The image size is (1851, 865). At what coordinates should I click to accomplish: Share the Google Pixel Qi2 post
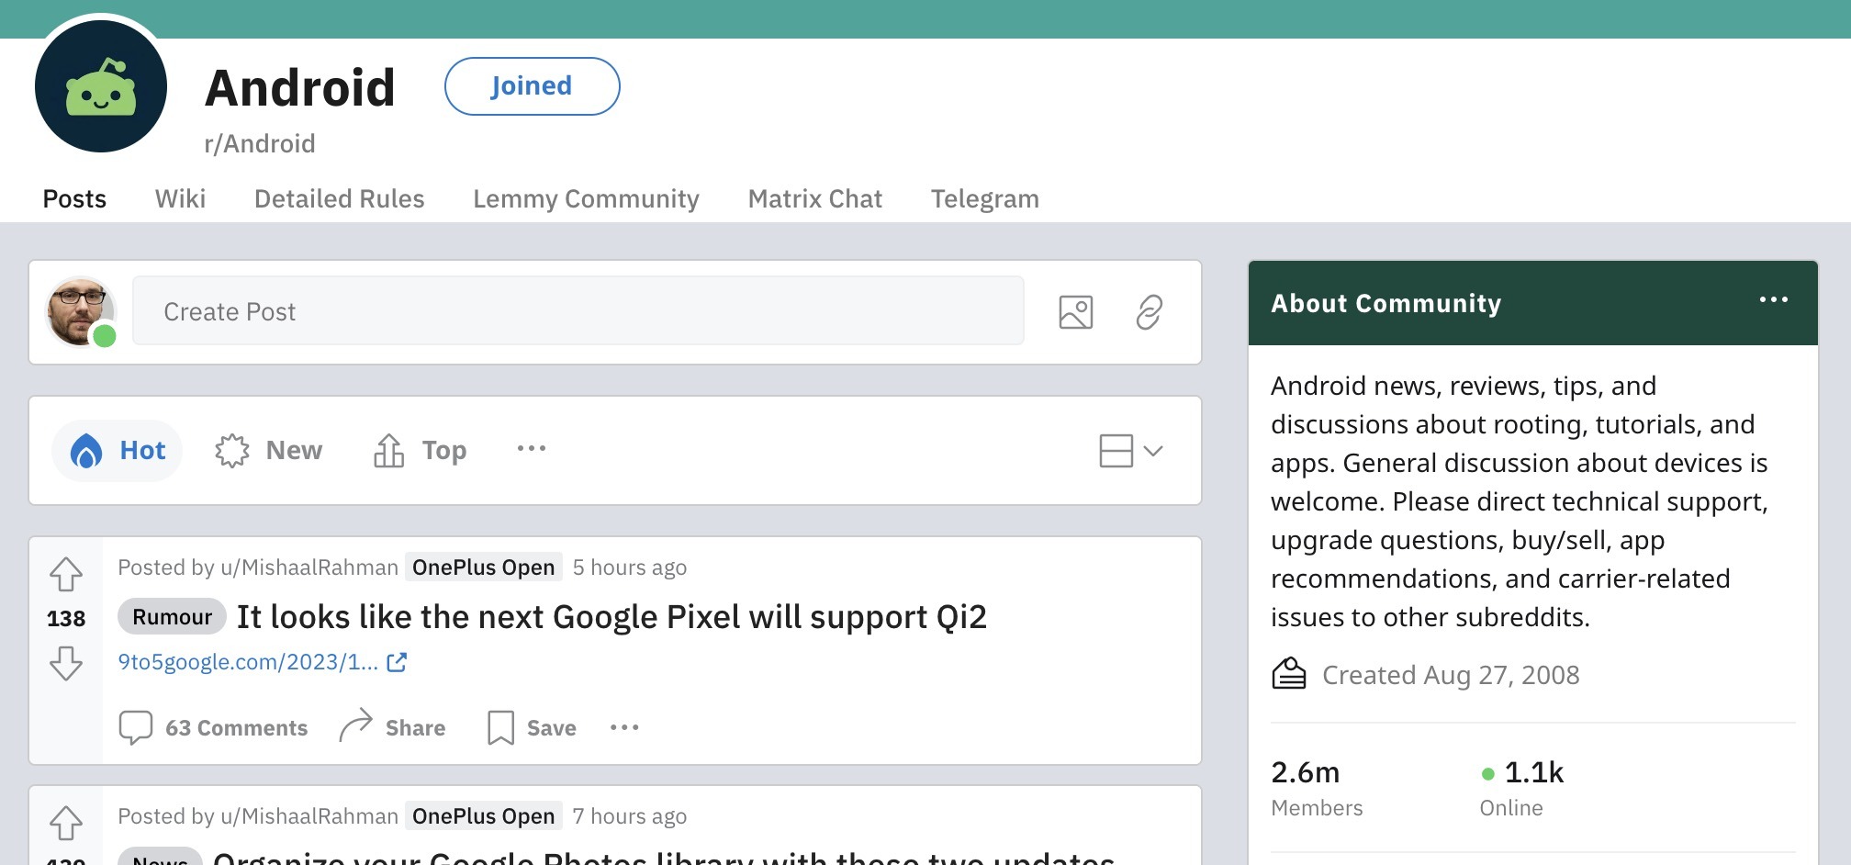pyautogui.click(x=393, y=727)
